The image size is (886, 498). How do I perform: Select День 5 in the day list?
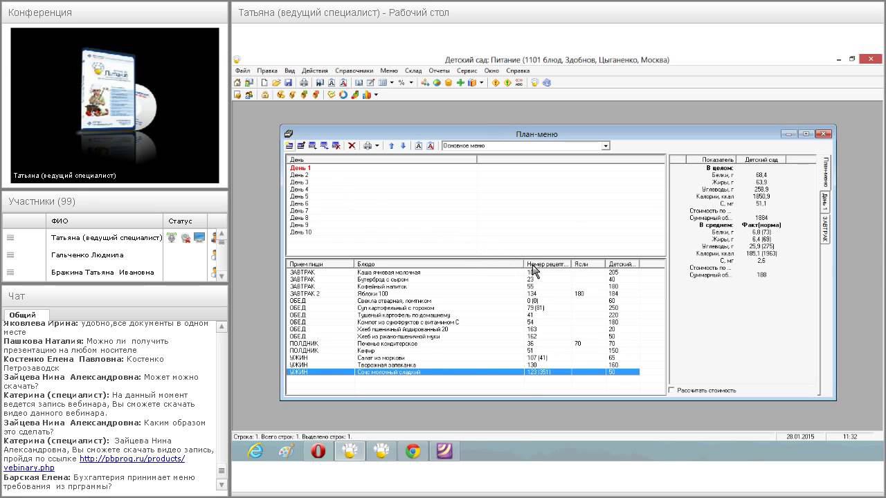pyautogui.click(x=299, y=196)
